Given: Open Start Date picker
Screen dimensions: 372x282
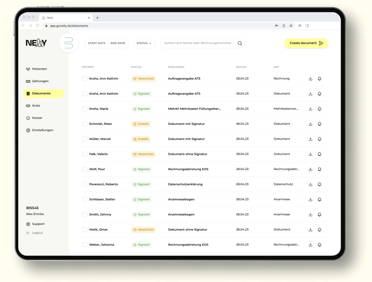Looking at the screenshot, I should [x=97, y=43].
